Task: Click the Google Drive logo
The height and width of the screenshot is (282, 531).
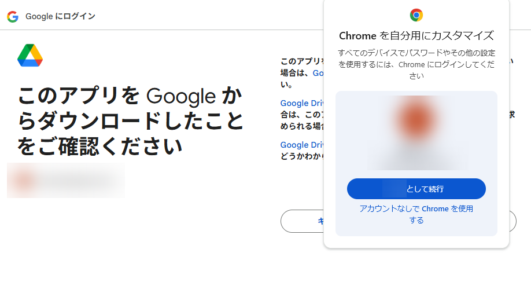Action: [x=30, y=56]
